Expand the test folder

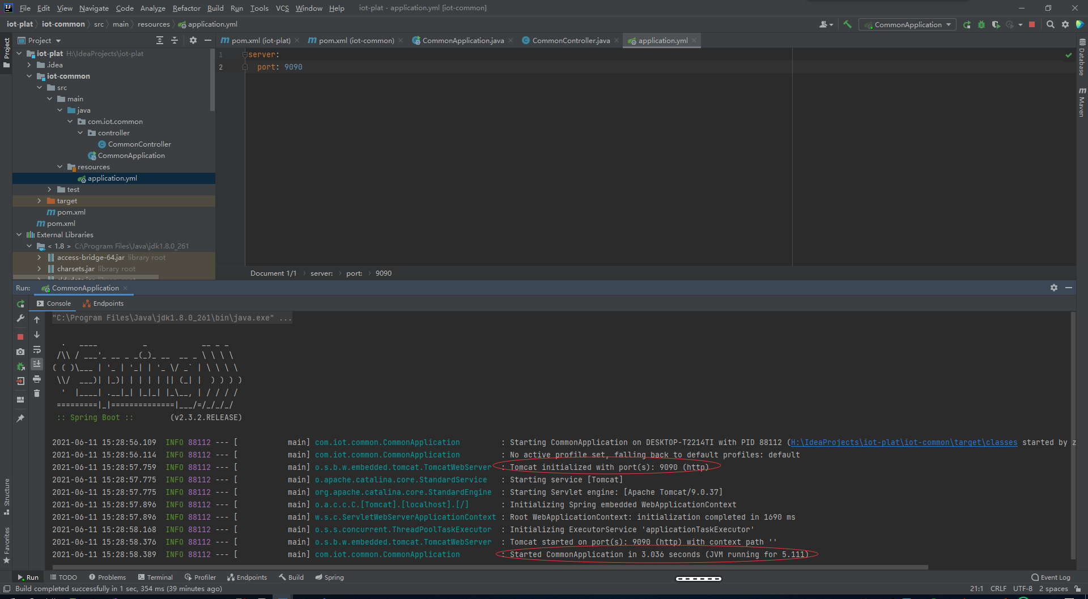tap(50, 189)
